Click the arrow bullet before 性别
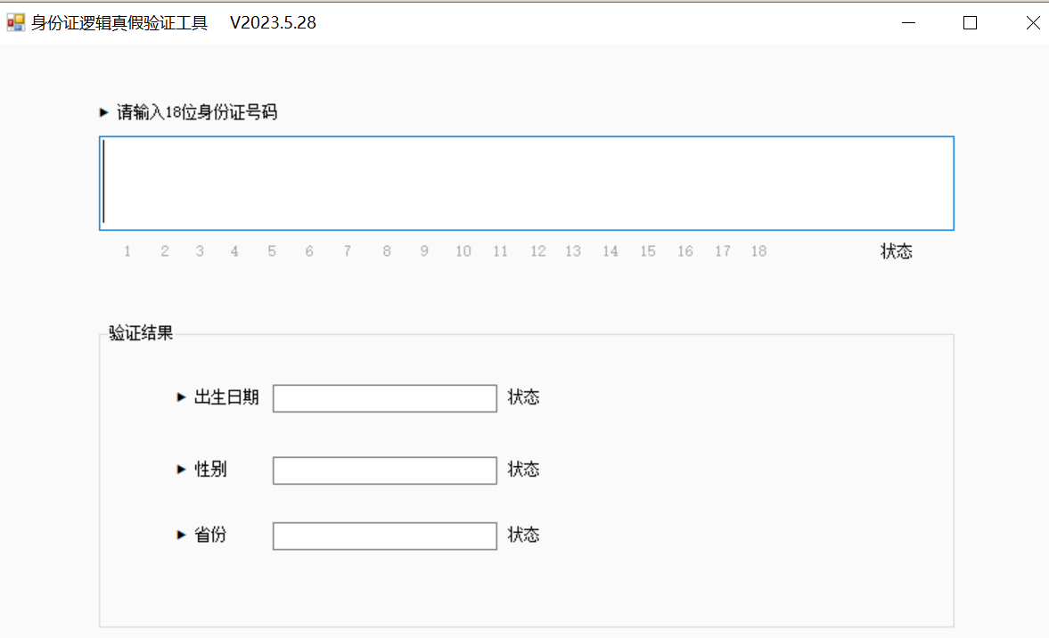The height and width of the screenshot is (638, 1049). (x=182, y=470)
